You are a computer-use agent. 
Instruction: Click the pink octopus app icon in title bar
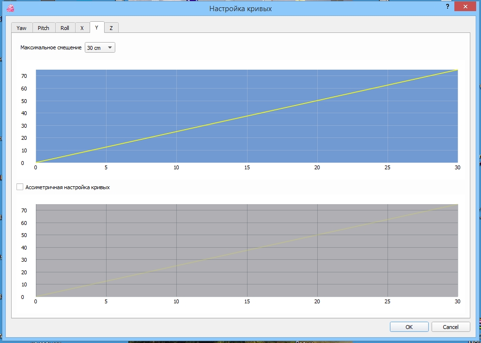pos(10,8)
